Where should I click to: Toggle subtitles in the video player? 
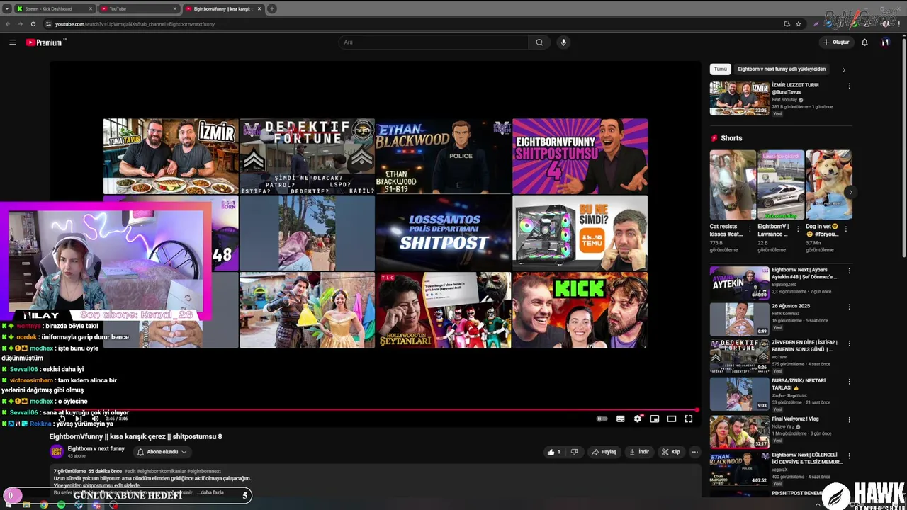[x=620, y=419]
